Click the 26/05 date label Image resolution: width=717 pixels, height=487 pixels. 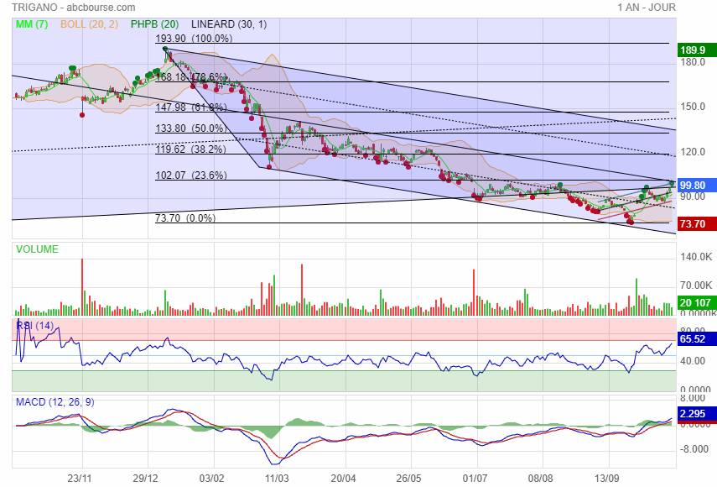click(x=408, y=479)
